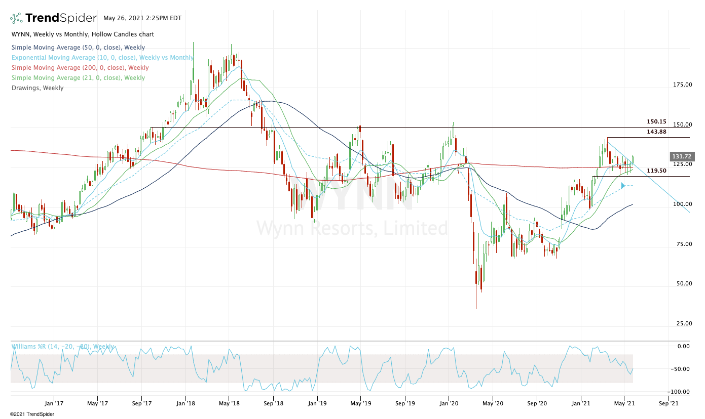
Task: Select the May '21 date axis label
Action: pyautogui.click(x=624, y=403)
